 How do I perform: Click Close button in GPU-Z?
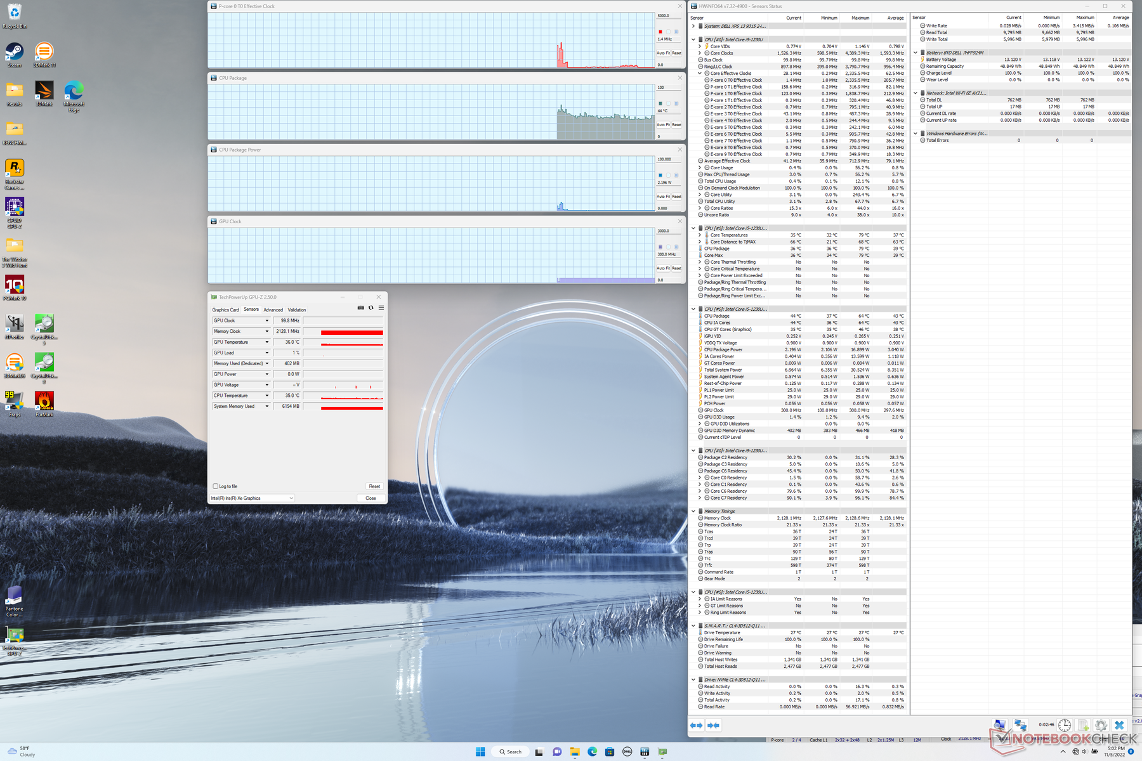pos(371,498)
